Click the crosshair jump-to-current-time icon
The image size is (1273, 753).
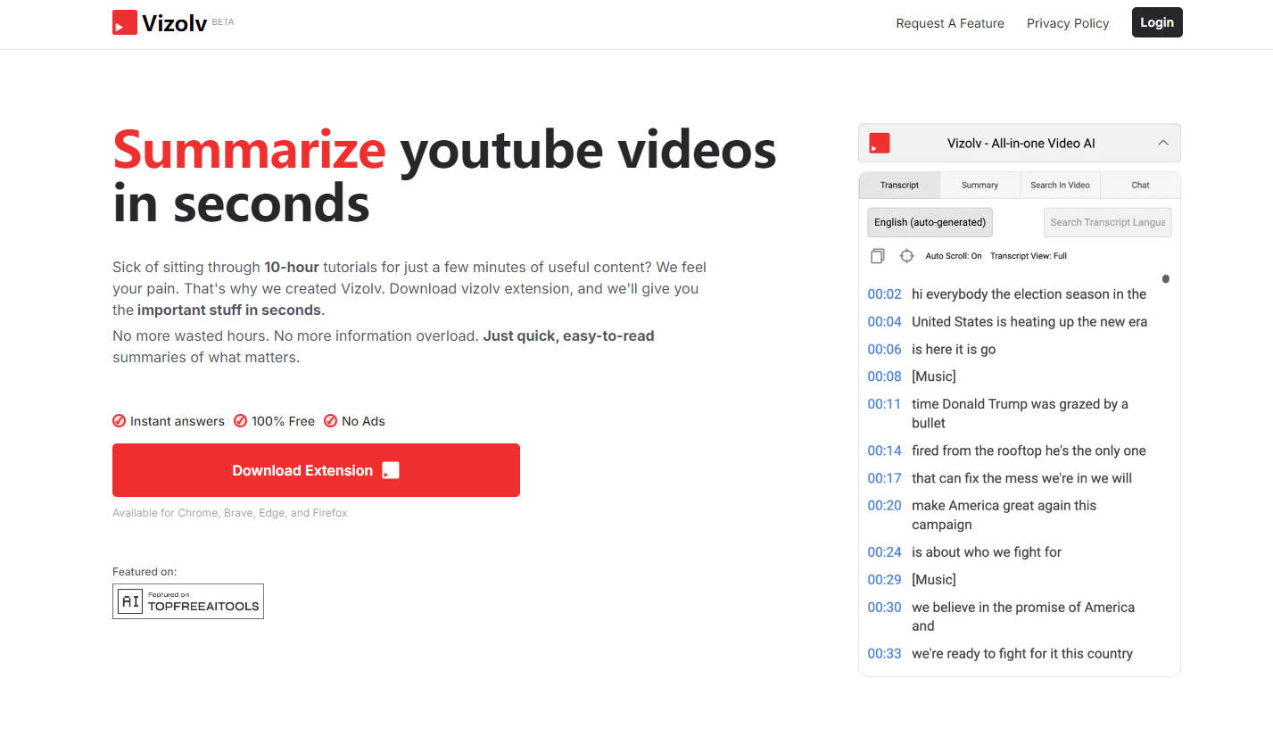click(906, 256)
